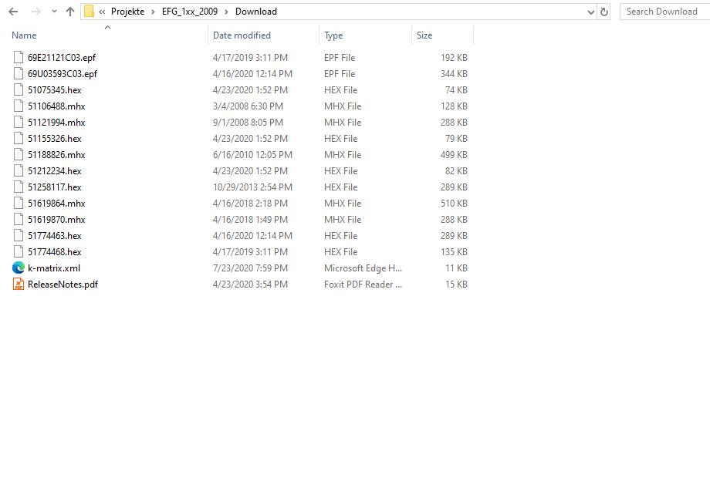Click date 6/16/2010 12:05 PM
The width and height of the screenshot is (710, 495).
[252, 155]
